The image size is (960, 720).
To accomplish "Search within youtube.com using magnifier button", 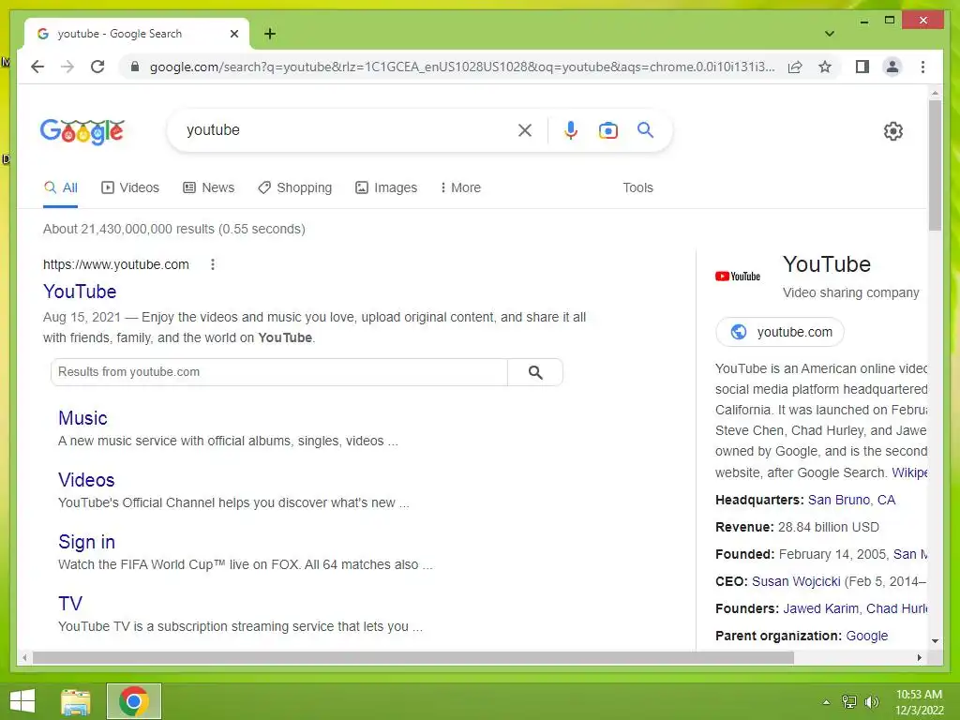I will tap(535, 372).
